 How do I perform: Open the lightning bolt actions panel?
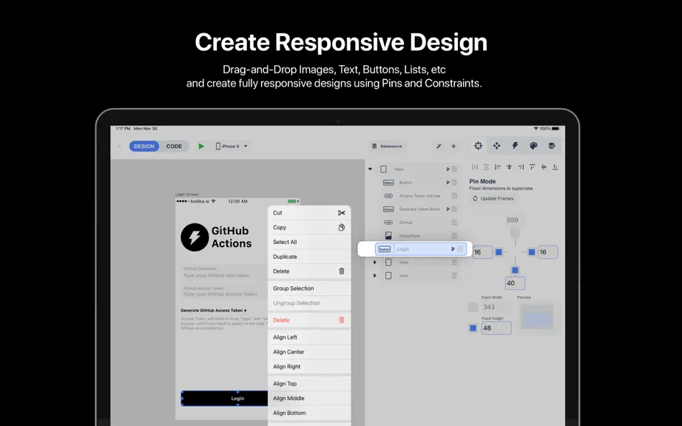(x=515, y=146)
